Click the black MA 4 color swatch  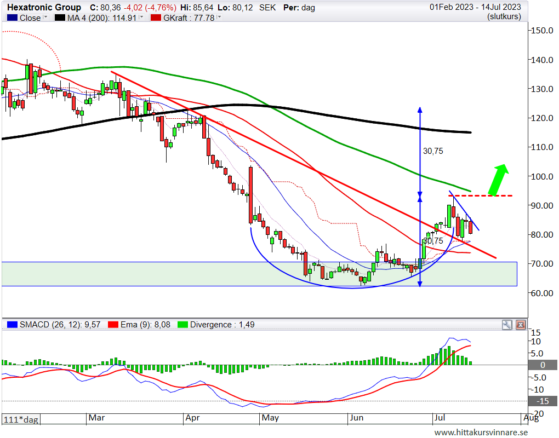click(60, 18)
